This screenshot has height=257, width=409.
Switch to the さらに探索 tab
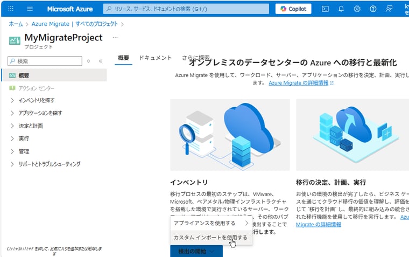tap(196, 58)
